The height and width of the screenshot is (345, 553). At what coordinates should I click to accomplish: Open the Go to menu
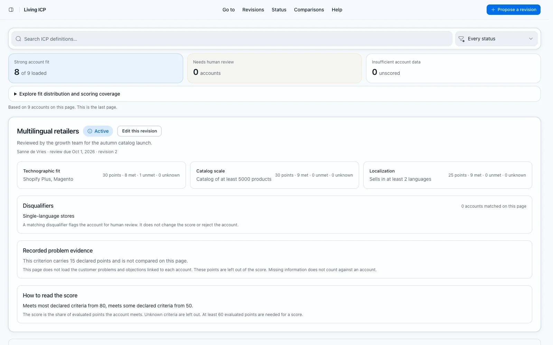[228, 10]
